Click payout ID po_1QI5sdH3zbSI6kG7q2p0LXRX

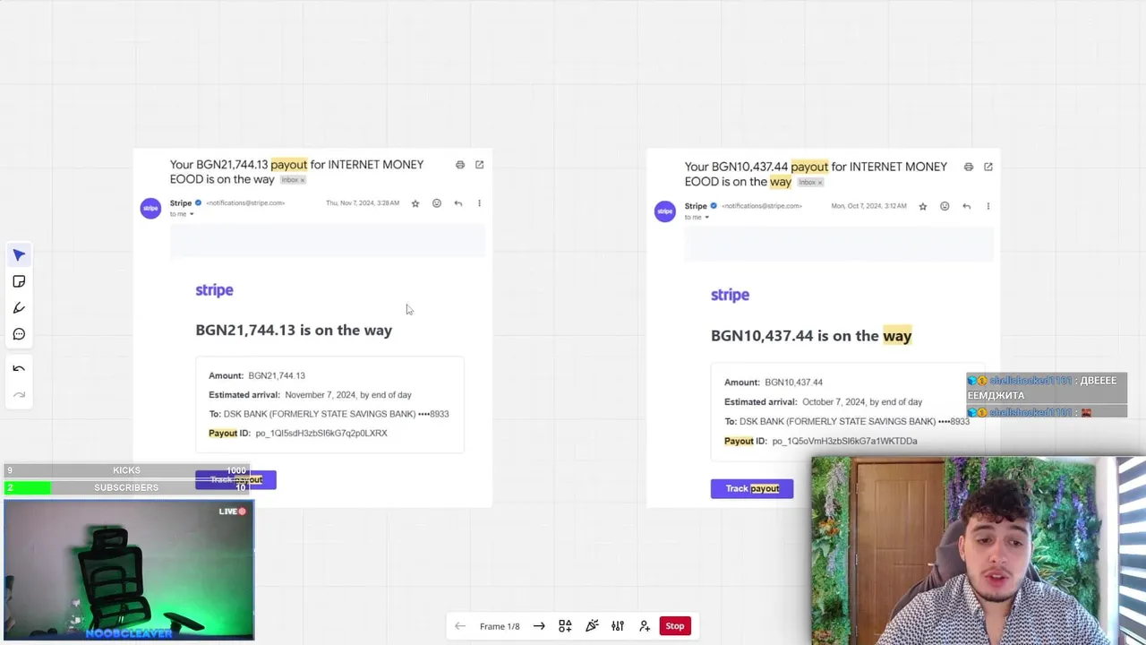321,434
